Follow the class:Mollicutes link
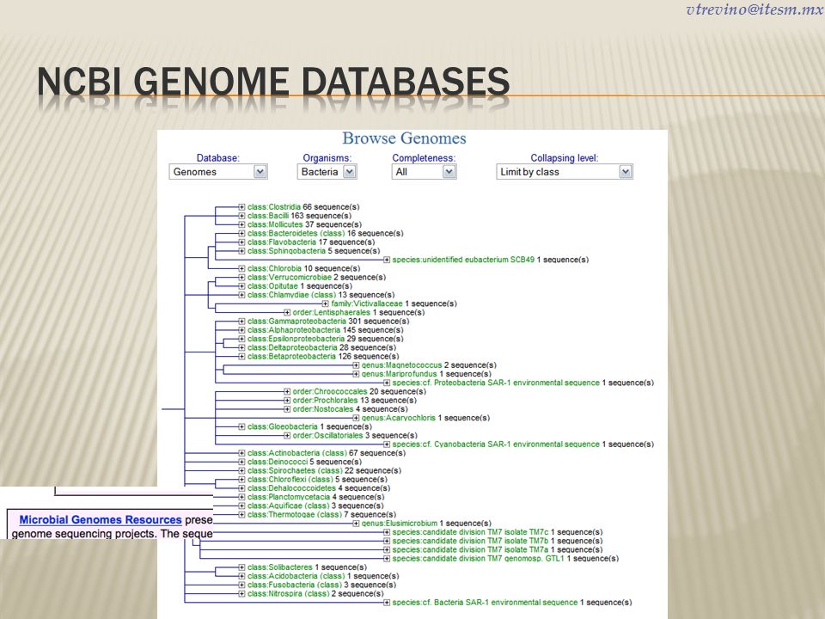 click(275, 224)
